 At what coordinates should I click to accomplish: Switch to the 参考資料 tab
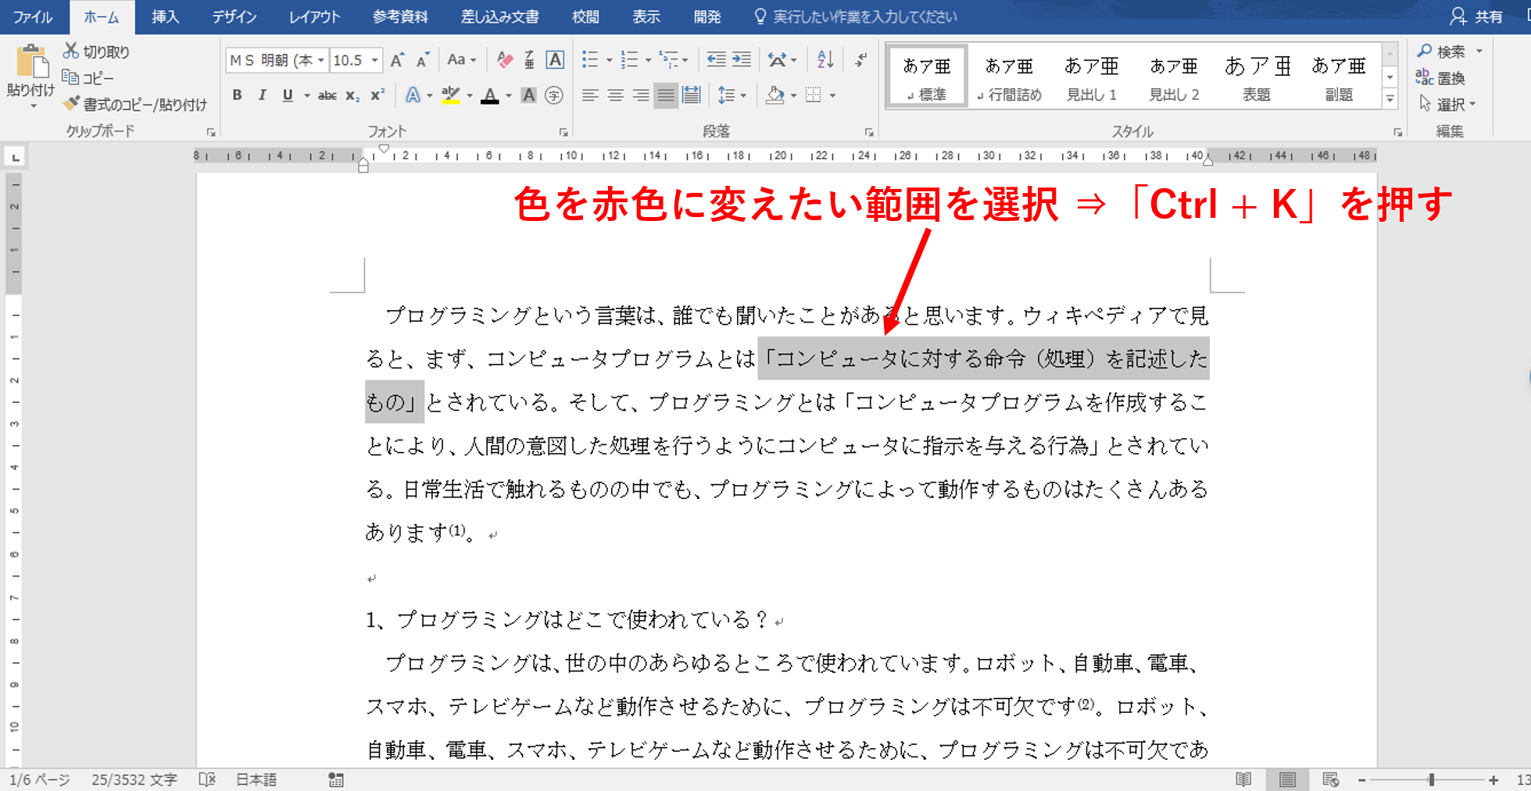(x=400, y=16)
